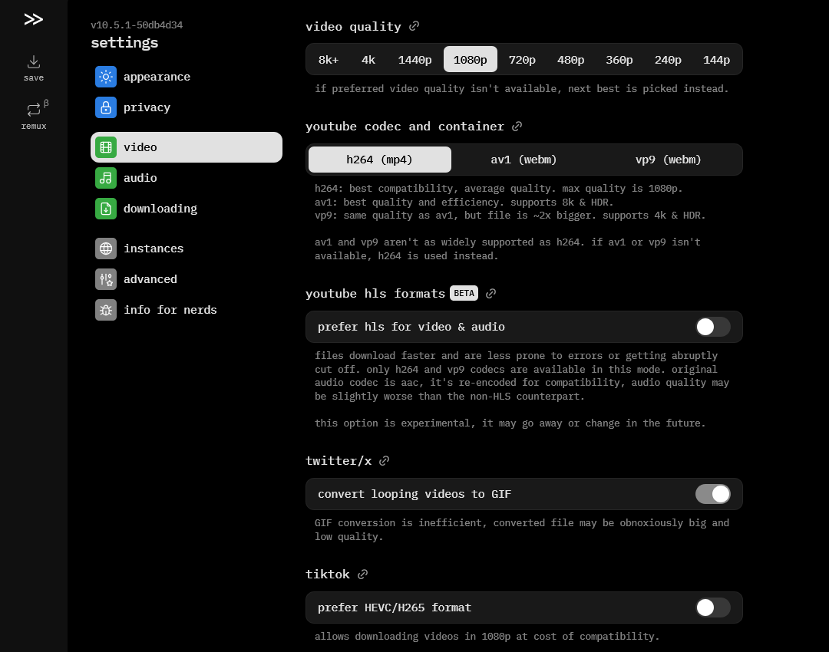Open downloading settings tab
The image size is (829, 652).
[x=186, y=209]
